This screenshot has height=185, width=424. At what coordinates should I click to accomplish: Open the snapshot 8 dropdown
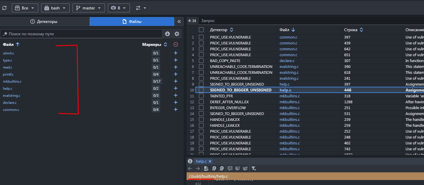119,8
